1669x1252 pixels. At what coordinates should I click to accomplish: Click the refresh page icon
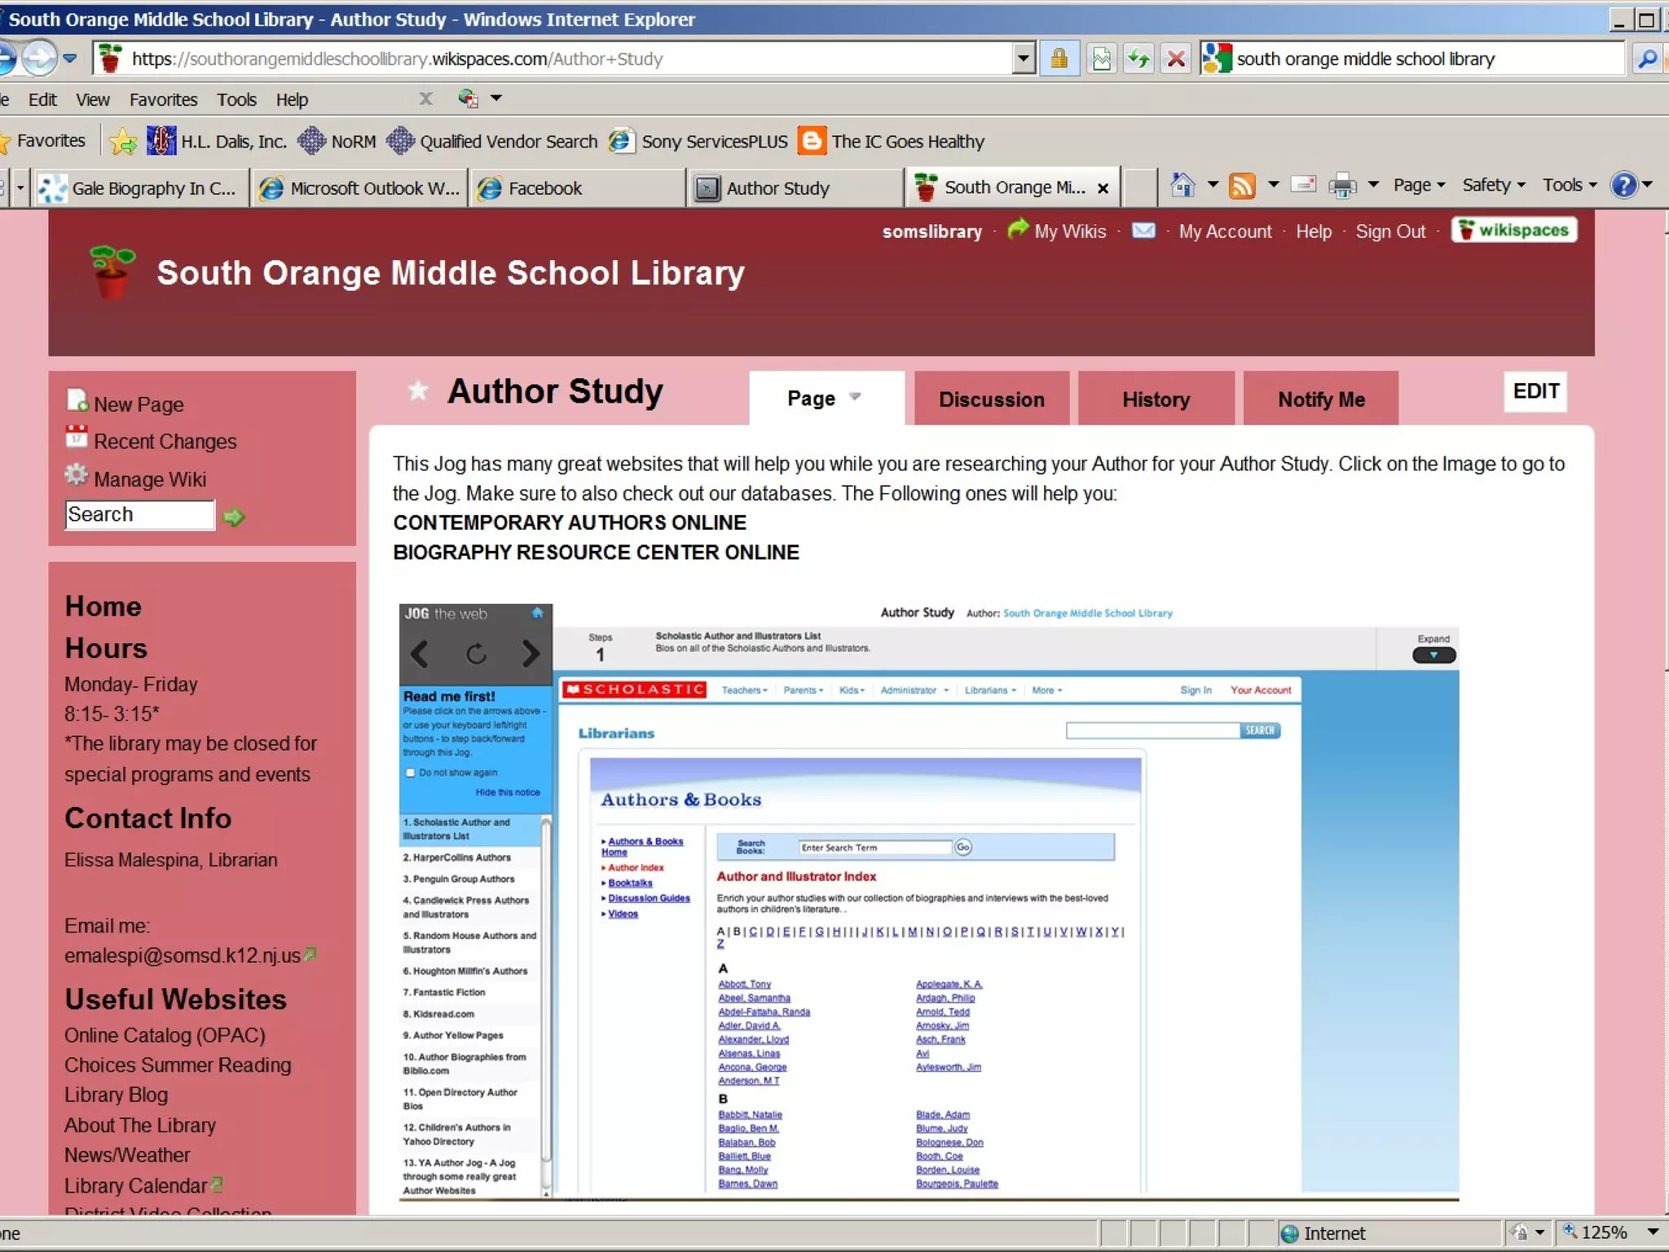click(x=1138, y=59)
